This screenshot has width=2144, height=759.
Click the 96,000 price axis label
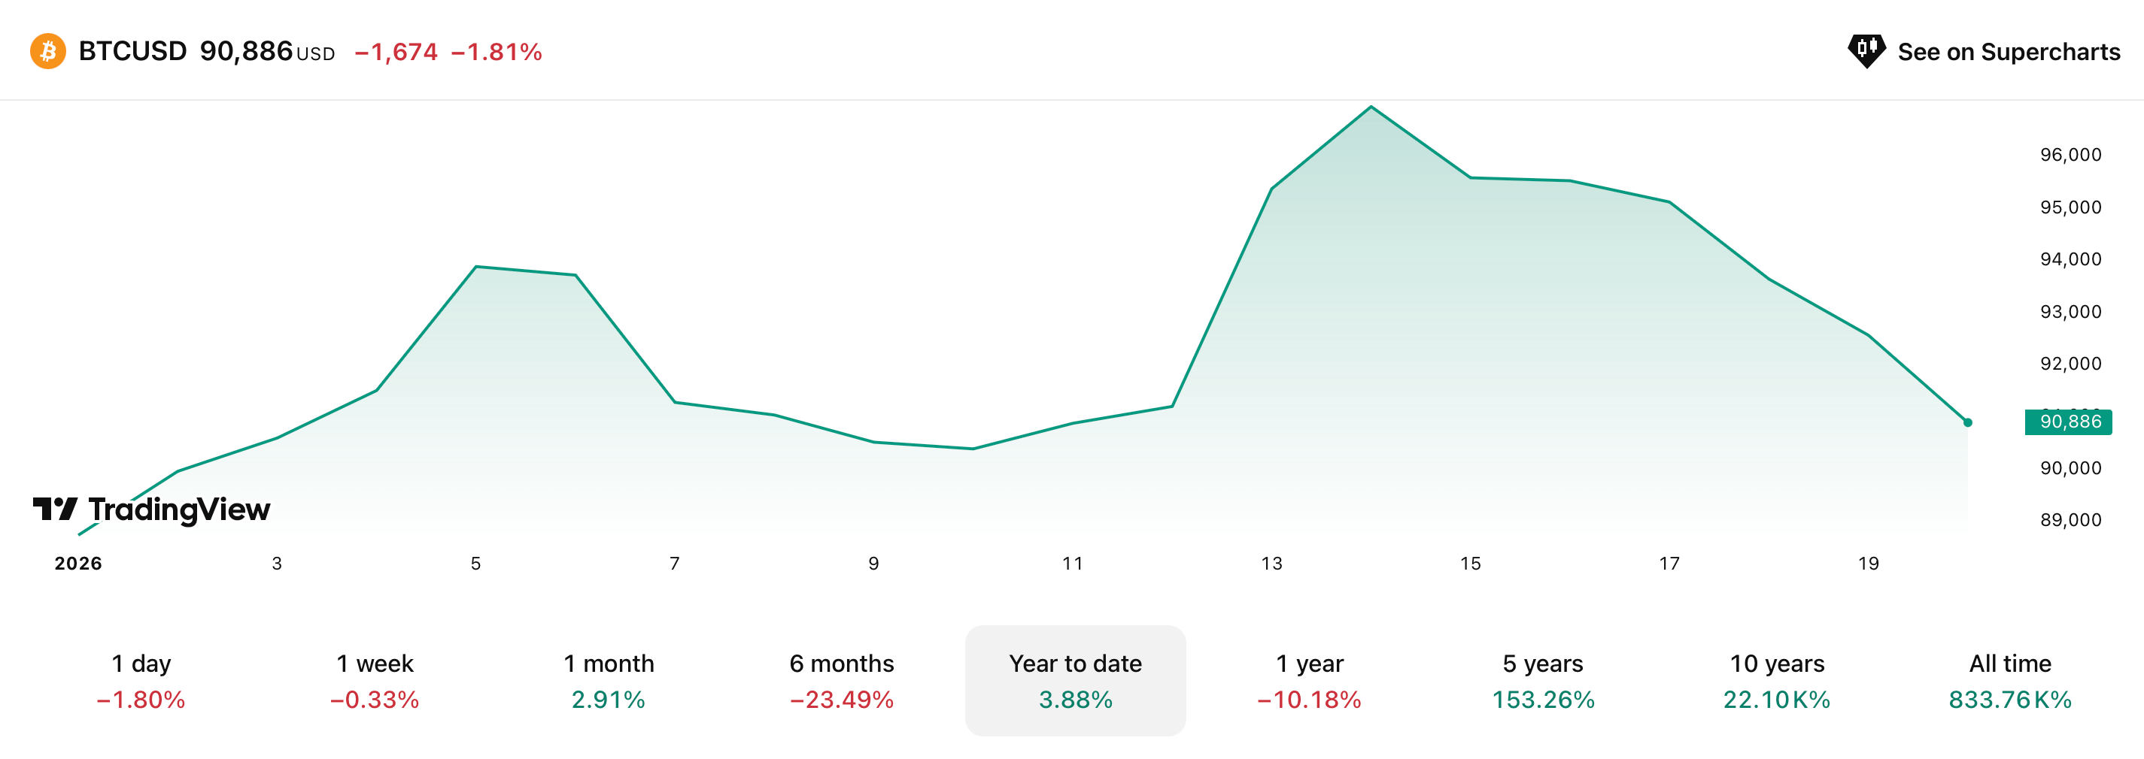point(2070,155)
